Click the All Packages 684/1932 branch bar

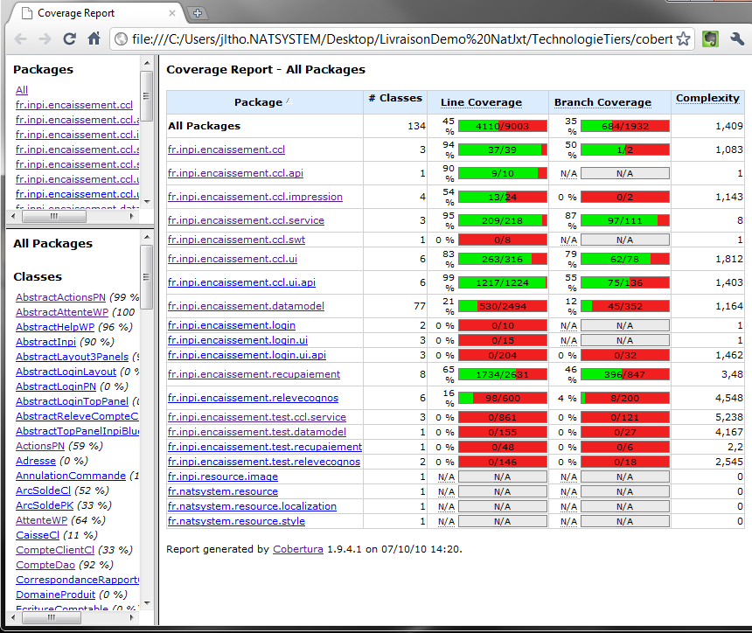[624, 126]
